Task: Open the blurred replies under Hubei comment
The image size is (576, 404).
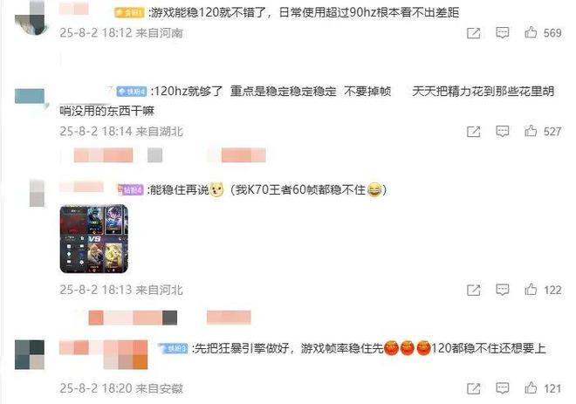Action: coord(169,155)
